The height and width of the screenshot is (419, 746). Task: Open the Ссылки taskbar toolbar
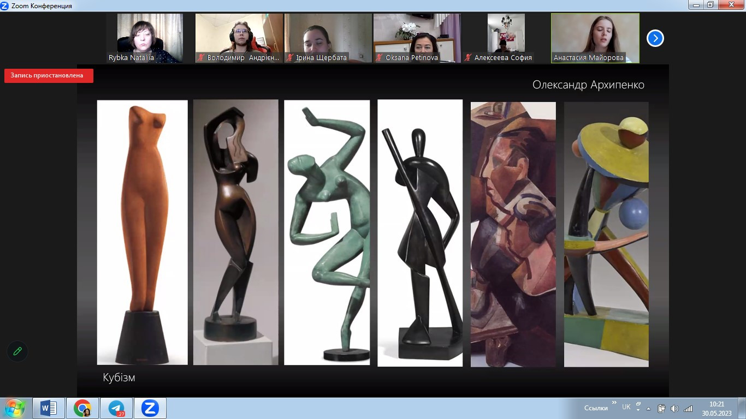click(596, 408)
